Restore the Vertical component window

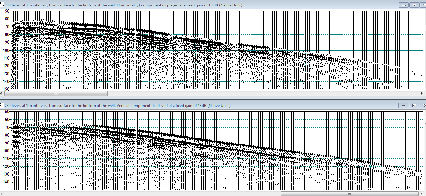(414, 105)
